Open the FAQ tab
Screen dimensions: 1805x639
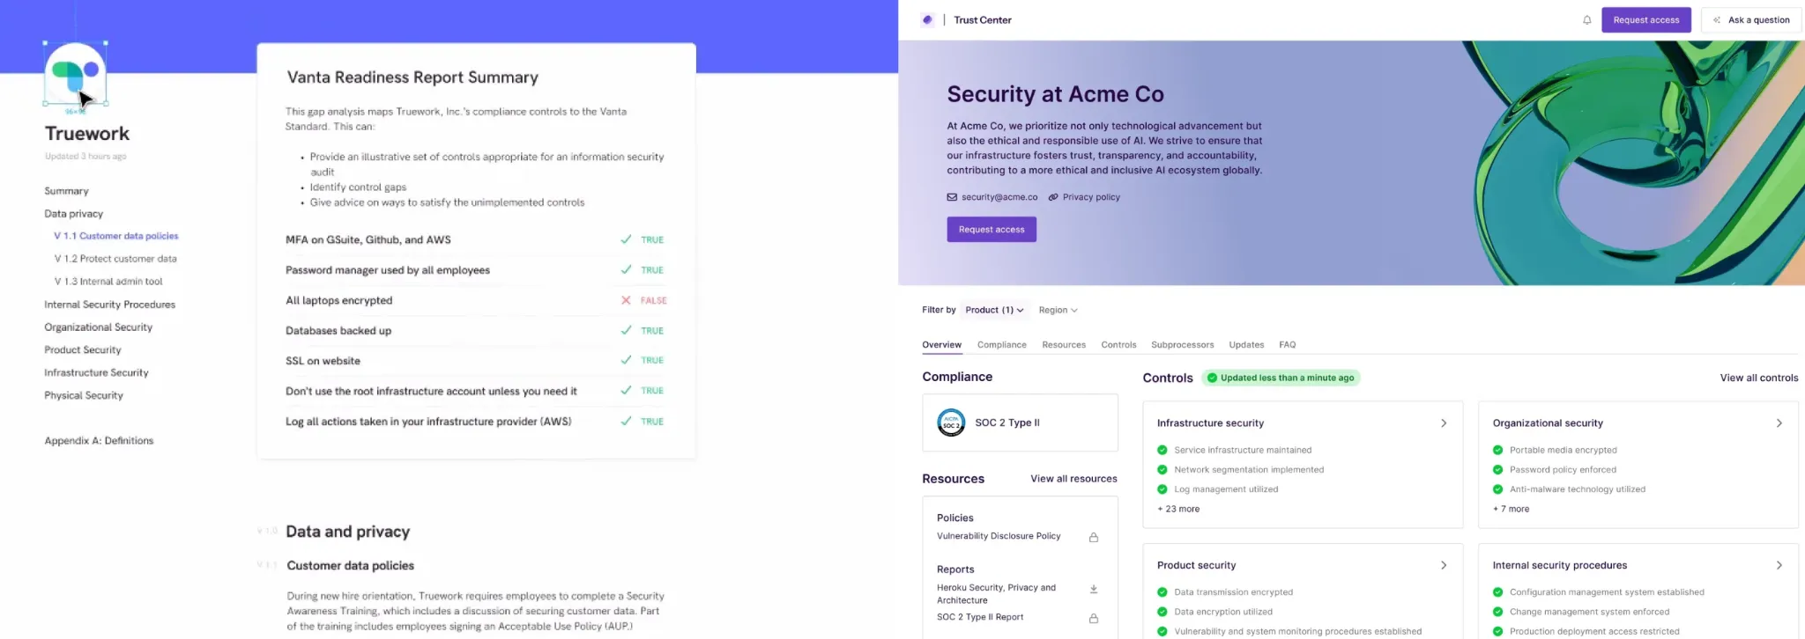1287,345
